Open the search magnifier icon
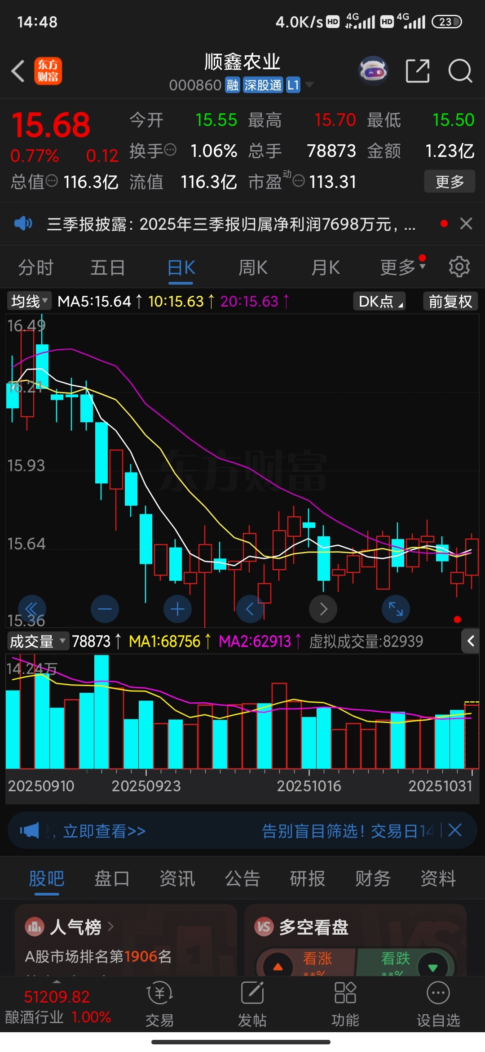This screenshot has height=1052, width=485. [460, 71]
